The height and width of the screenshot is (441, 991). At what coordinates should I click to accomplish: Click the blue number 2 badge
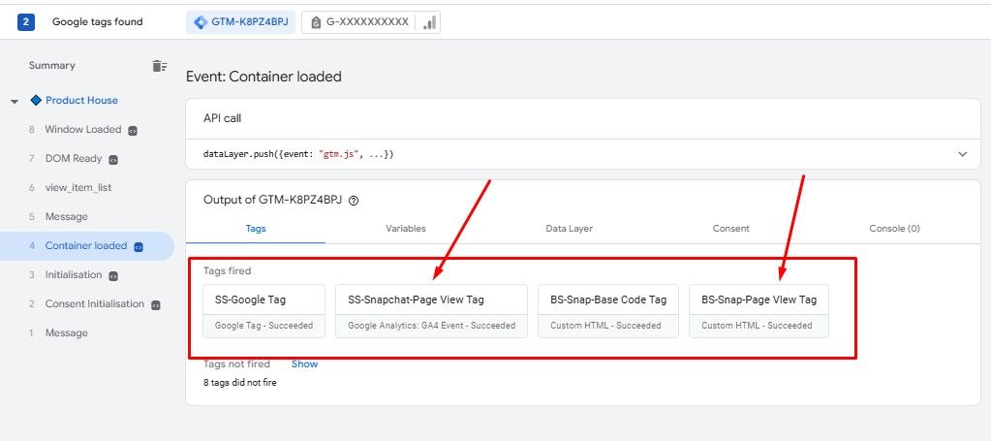(x=26, y=21)
